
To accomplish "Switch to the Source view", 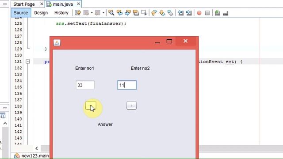I will coord(21,13).
